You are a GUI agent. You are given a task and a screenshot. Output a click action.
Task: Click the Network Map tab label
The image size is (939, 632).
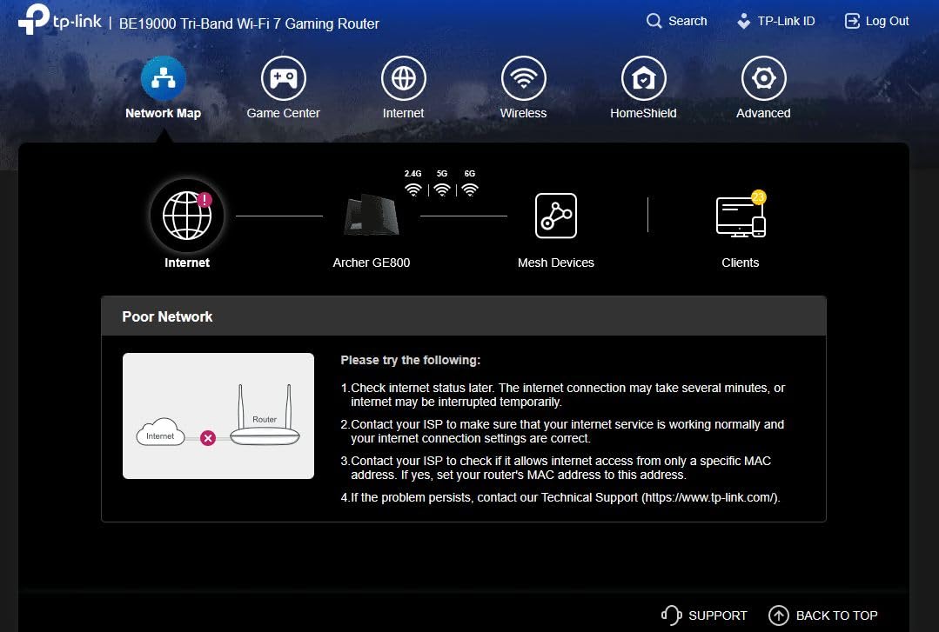click(x=163, y=113)
